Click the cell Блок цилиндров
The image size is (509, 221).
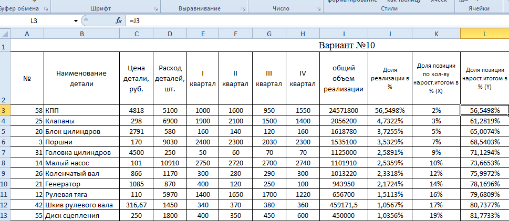[x=81, y=132]
